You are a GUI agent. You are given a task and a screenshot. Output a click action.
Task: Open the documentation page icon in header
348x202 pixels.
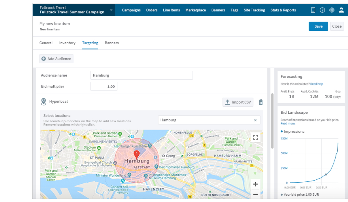(x=313, y=10)
